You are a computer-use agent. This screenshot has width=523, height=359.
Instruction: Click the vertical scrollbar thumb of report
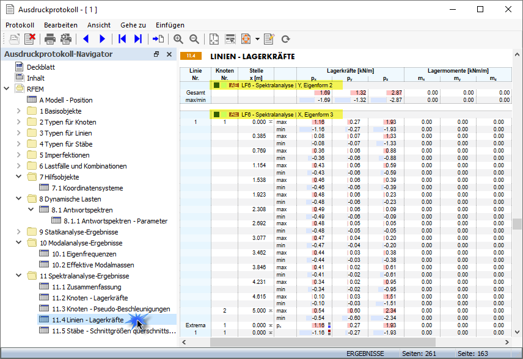518,223
